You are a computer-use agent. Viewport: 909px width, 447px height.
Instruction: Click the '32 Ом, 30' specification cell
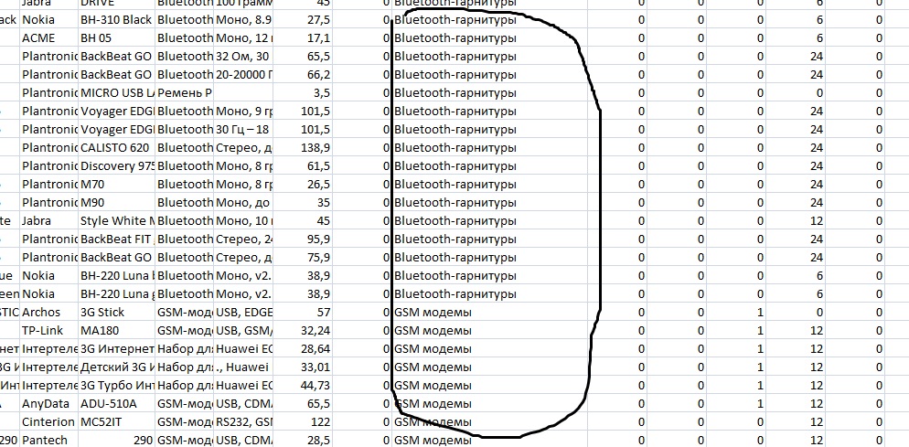tap(243, 57)
